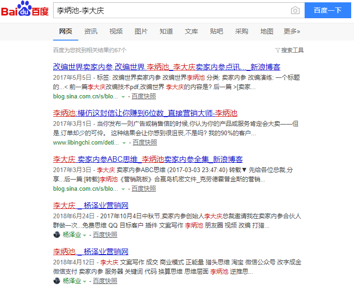The width and height of the screenshot is (354, 291).
Task: Click the Baidu logo
Action: [25, 9]
